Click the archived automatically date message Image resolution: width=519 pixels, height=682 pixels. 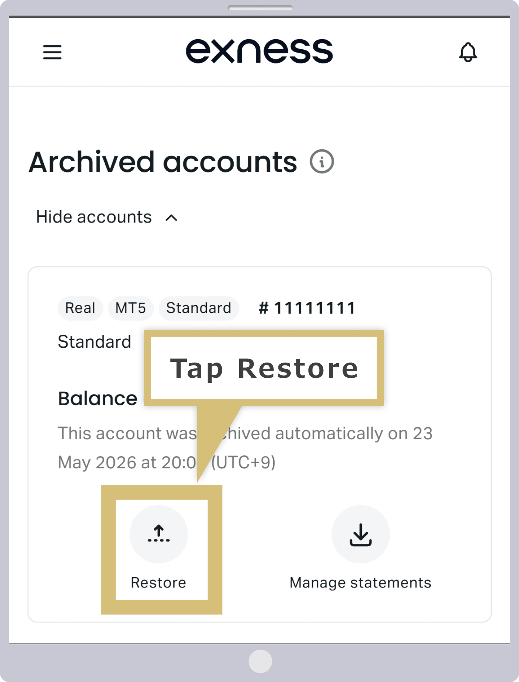point(245,448)
